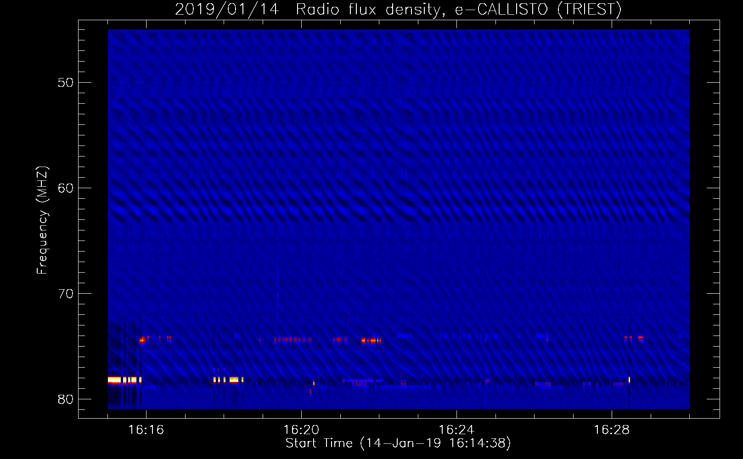Click the 50 frequency tick label
The image size is (743, 459).
click(66, 83)
